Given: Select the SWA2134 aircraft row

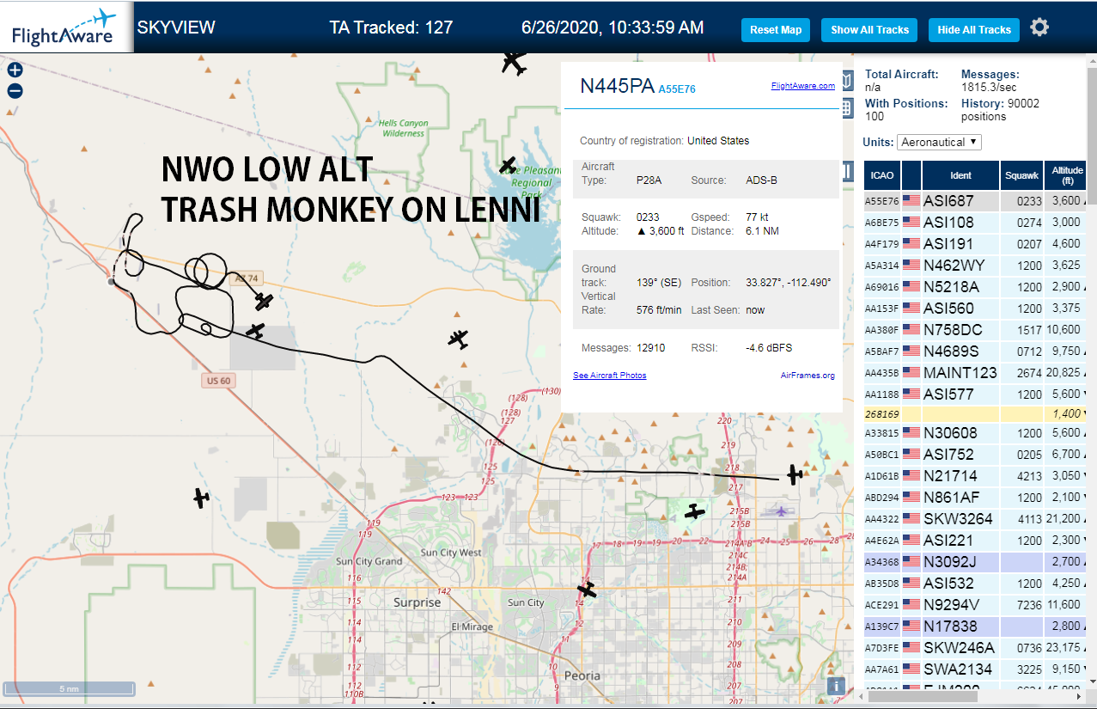Looking at the screenshot, I should pyautogui.click(x=975, y=669).
